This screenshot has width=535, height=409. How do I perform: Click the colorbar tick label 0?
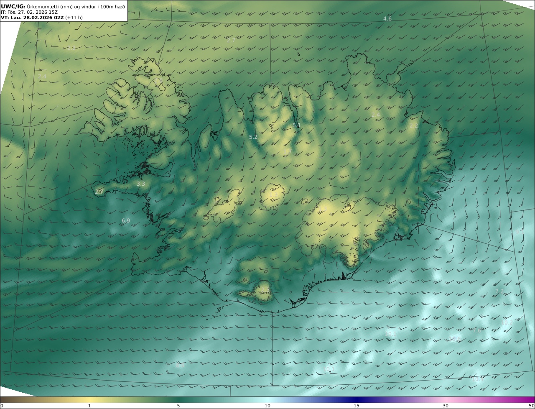(x=2, y=406)
